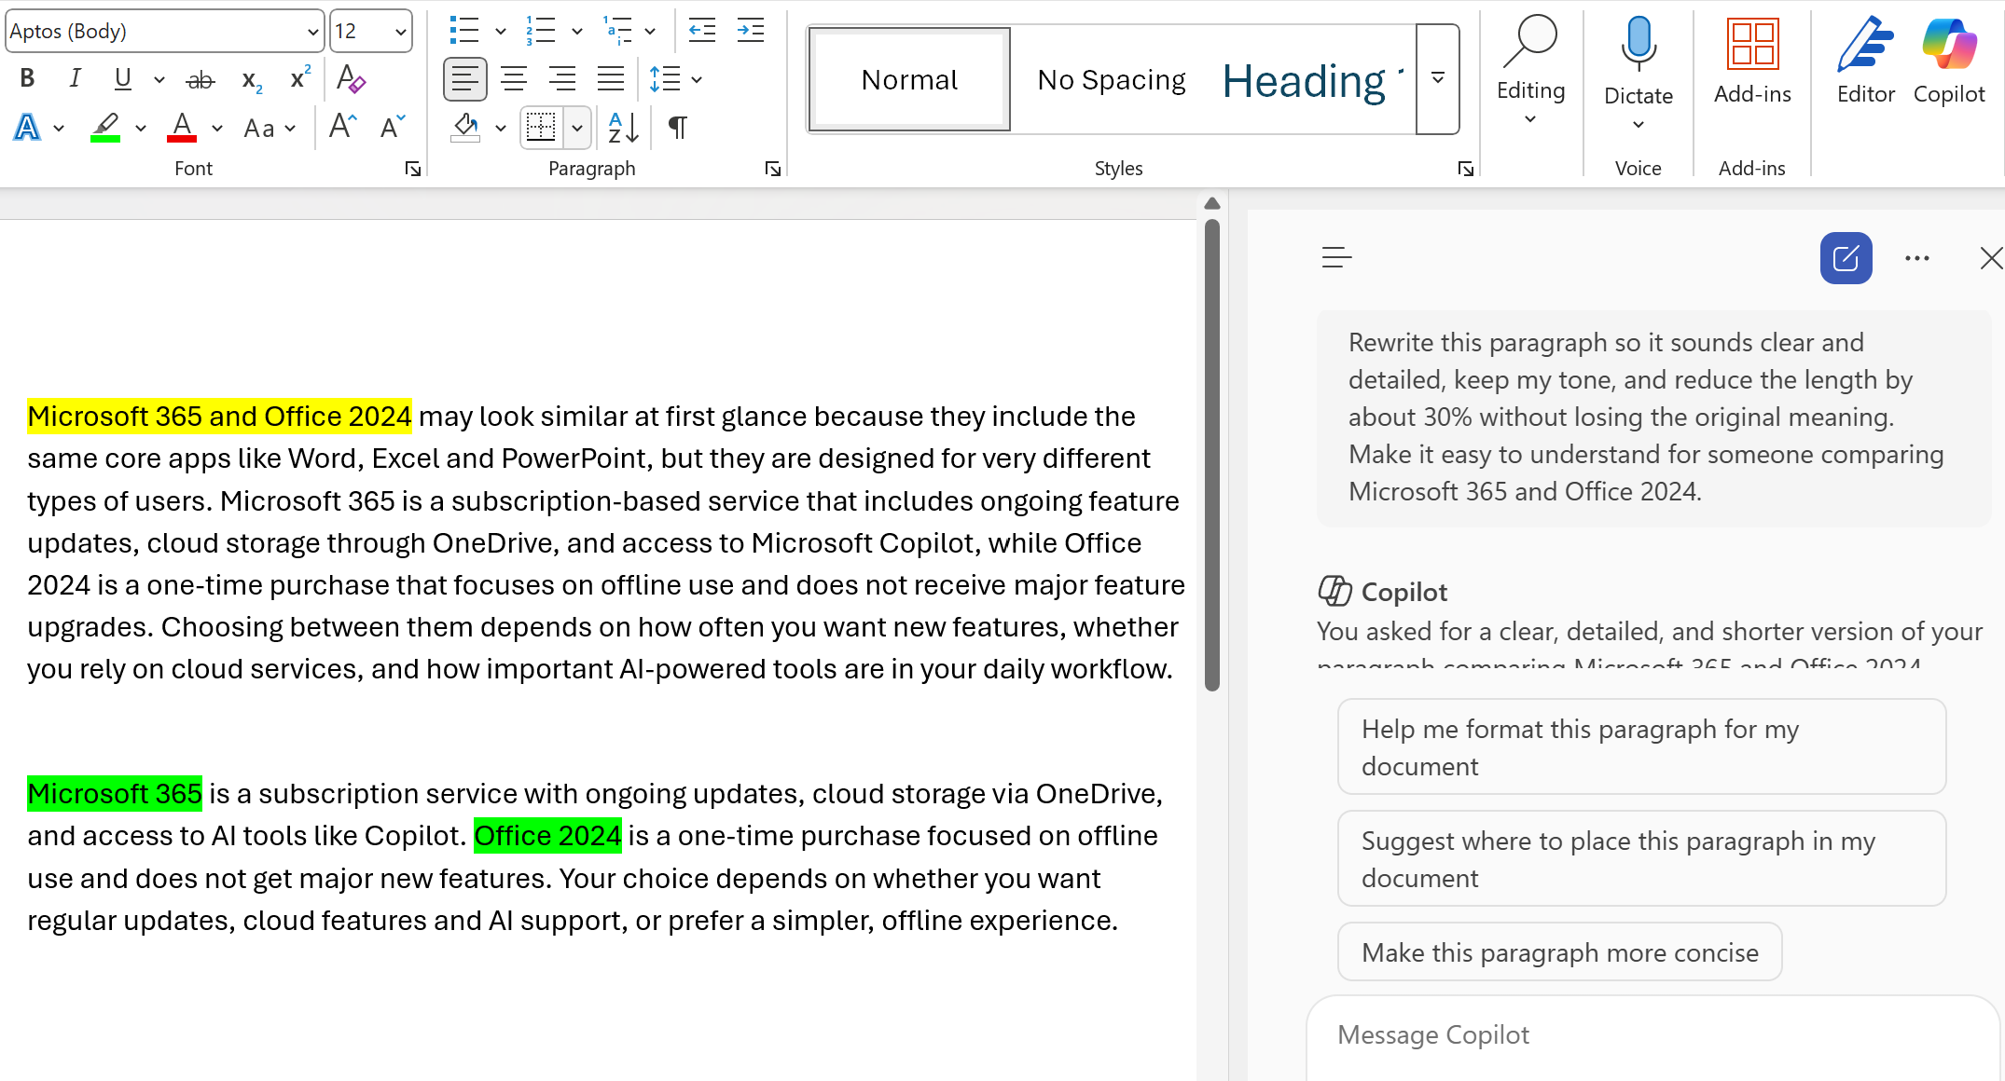Open the font name dropdown
The height and width of the screenshot is (1081, 2005).
click(x=313, y=31)
